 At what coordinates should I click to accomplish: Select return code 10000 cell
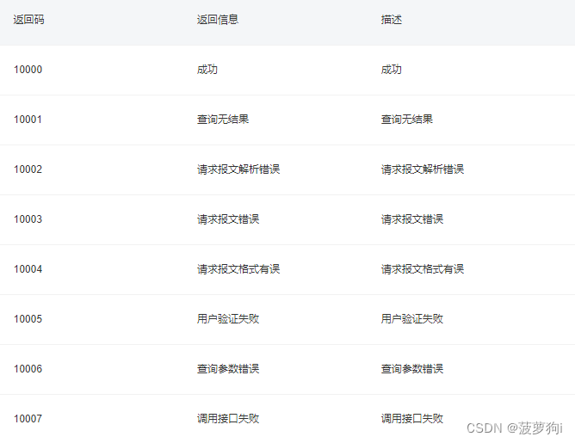[x=28, y=70]
